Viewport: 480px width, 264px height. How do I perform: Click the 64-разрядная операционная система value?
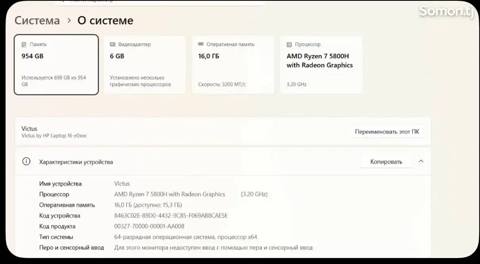(186, 237)
